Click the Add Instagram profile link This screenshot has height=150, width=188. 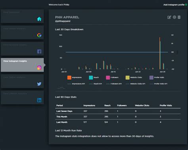[174, 5]
